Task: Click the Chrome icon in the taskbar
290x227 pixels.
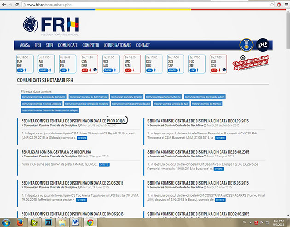Action: pyautogui.click(x=90, y=222)
